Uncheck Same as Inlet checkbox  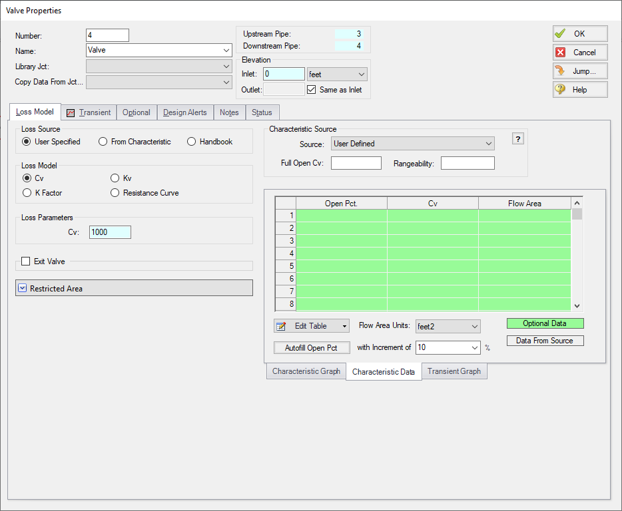tap(312, 90)
